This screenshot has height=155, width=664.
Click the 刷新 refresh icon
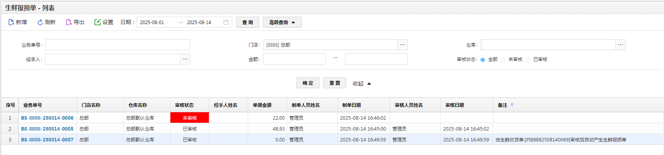pyautogui.click(x=40, y=22)
